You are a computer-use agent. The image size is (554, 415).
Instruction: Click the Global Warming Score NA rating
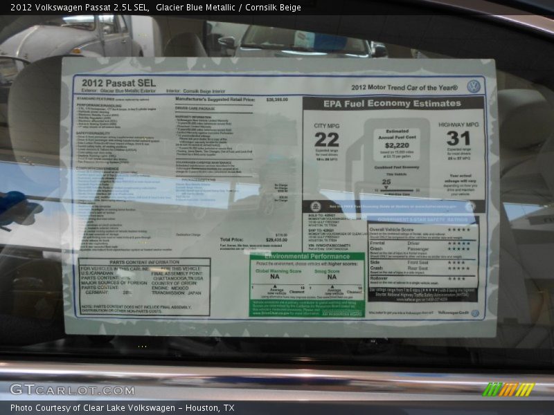[x=275, y=277]
